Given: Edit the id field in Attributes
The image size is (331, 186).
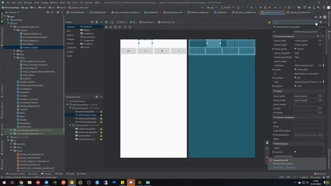Looking at the screenshot, I should (308, 32).
